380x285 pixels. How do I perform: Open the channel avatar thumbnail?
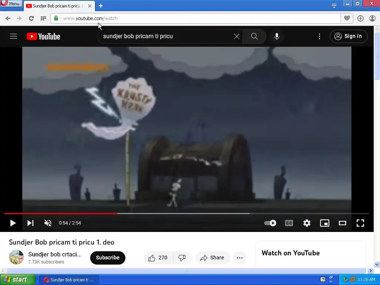click(x=16, y=258)
